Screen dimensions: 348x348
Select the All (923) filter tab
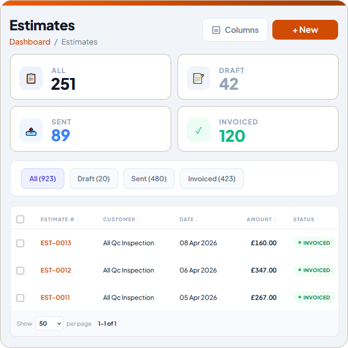43,179
